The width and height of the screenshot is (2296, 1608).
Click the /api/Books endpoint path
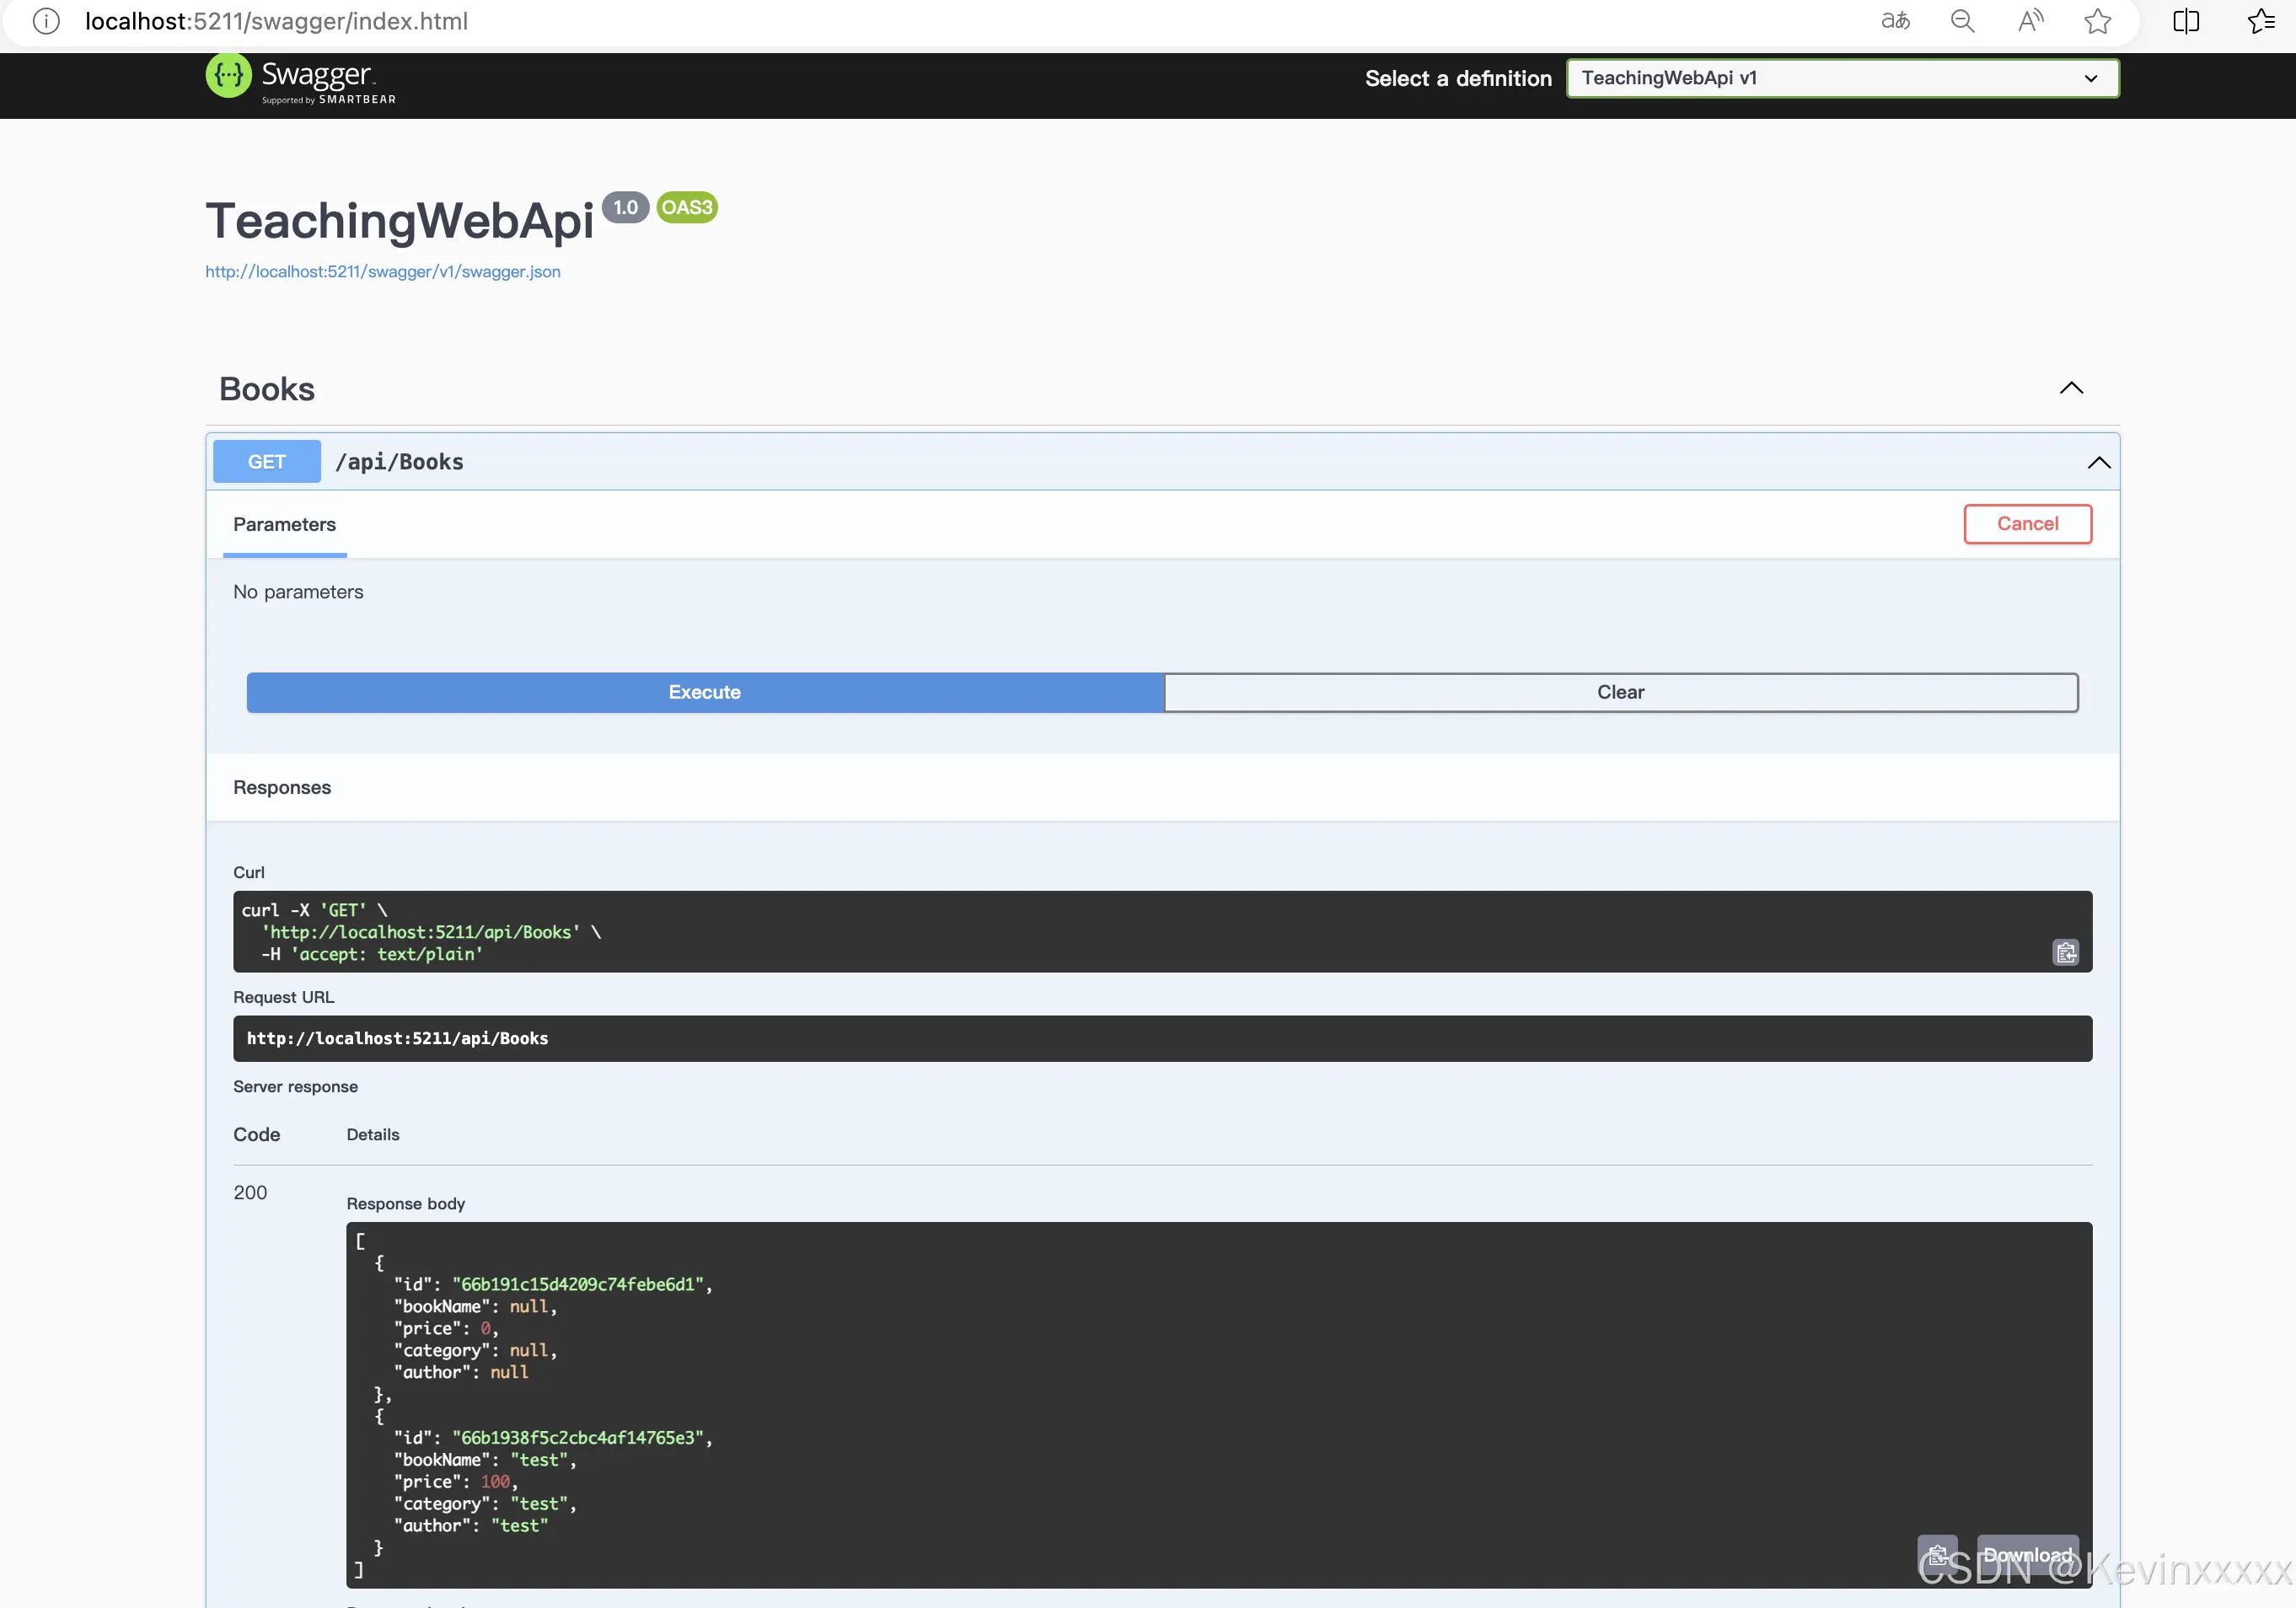[x=399, y=462]
